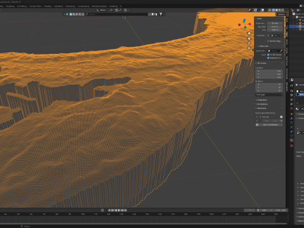Click blue Z axis on navigation gizmo
The image size is (304, 228).
(244, 20)
